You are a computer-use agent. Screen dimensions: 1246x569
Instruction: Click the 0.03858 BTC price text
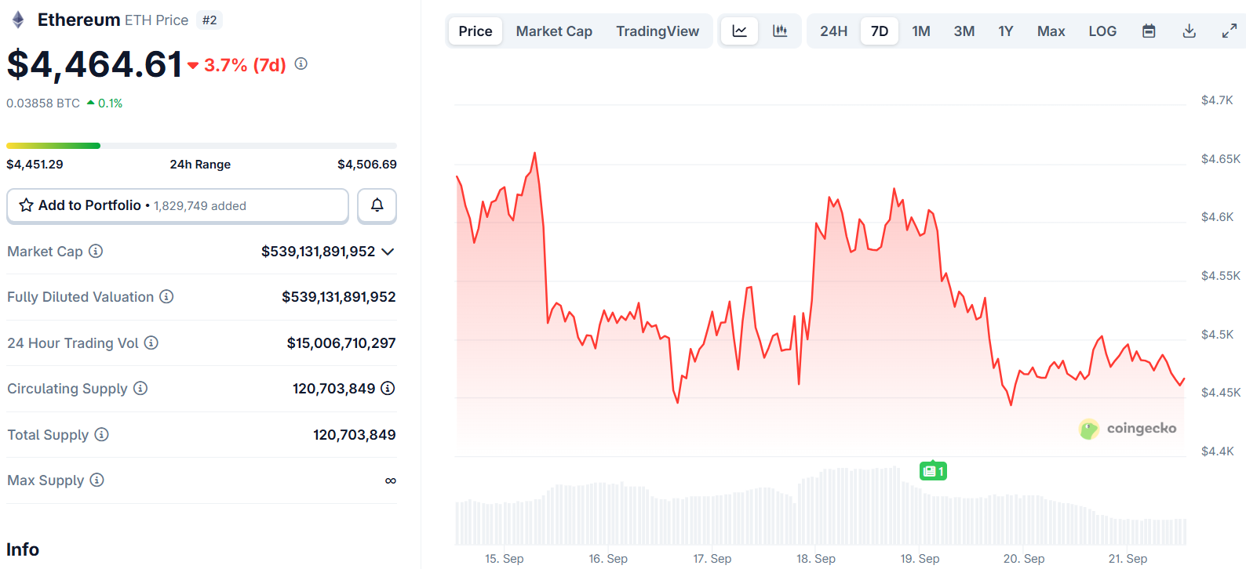[43, 103]
